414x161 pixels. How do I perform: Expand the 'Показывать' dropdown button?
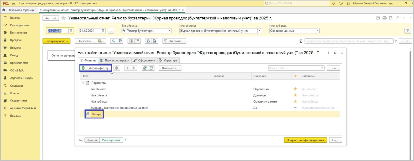click(x=170, y=68)
